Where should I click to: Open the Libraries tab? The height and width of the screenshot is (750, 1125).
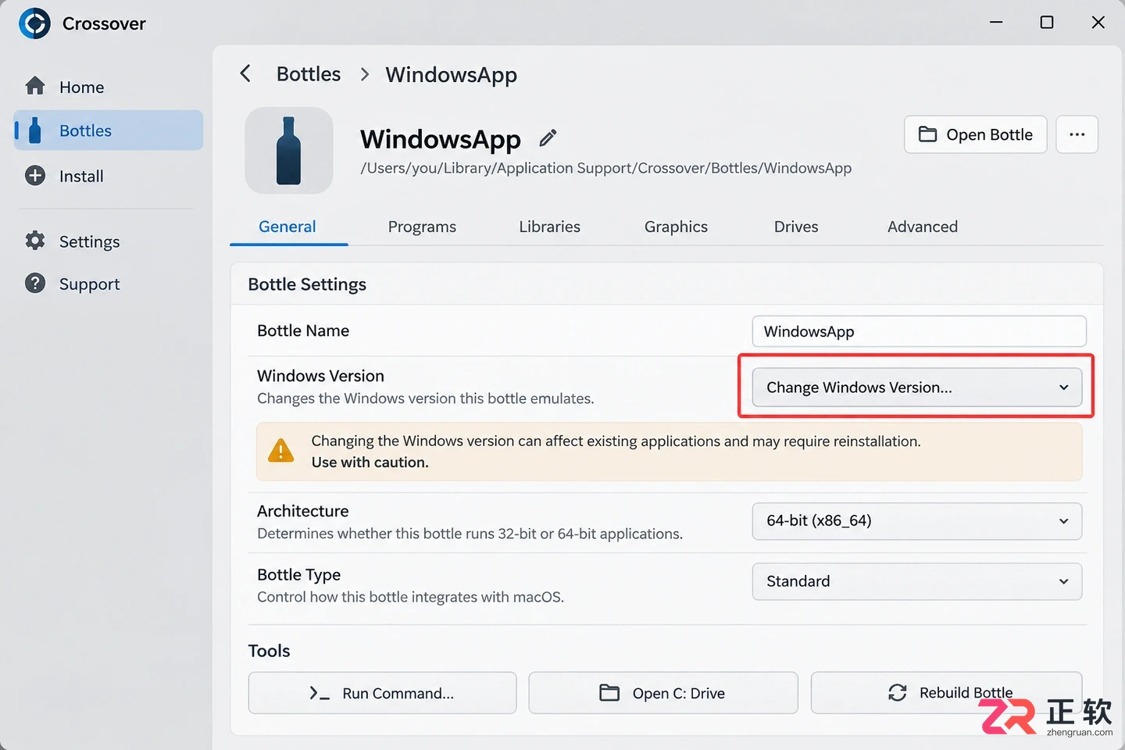click(x=550, y=227)
